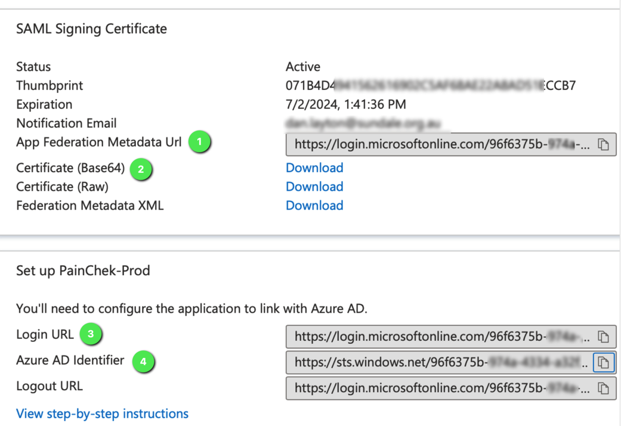The height and width of the screenshot is (426, 621).
Task: Click the App Federation Metadata Url label
Action: coord(99,142)
